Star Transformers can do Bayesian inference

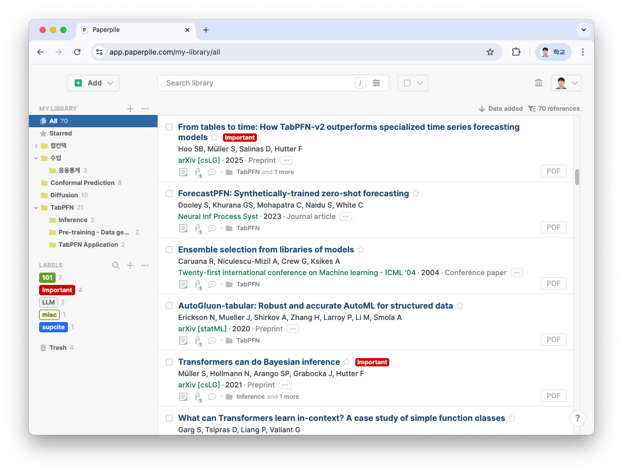click(x=347, y=362)
